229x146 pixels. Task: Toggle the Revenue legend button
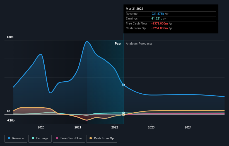(x=16, y=138)
